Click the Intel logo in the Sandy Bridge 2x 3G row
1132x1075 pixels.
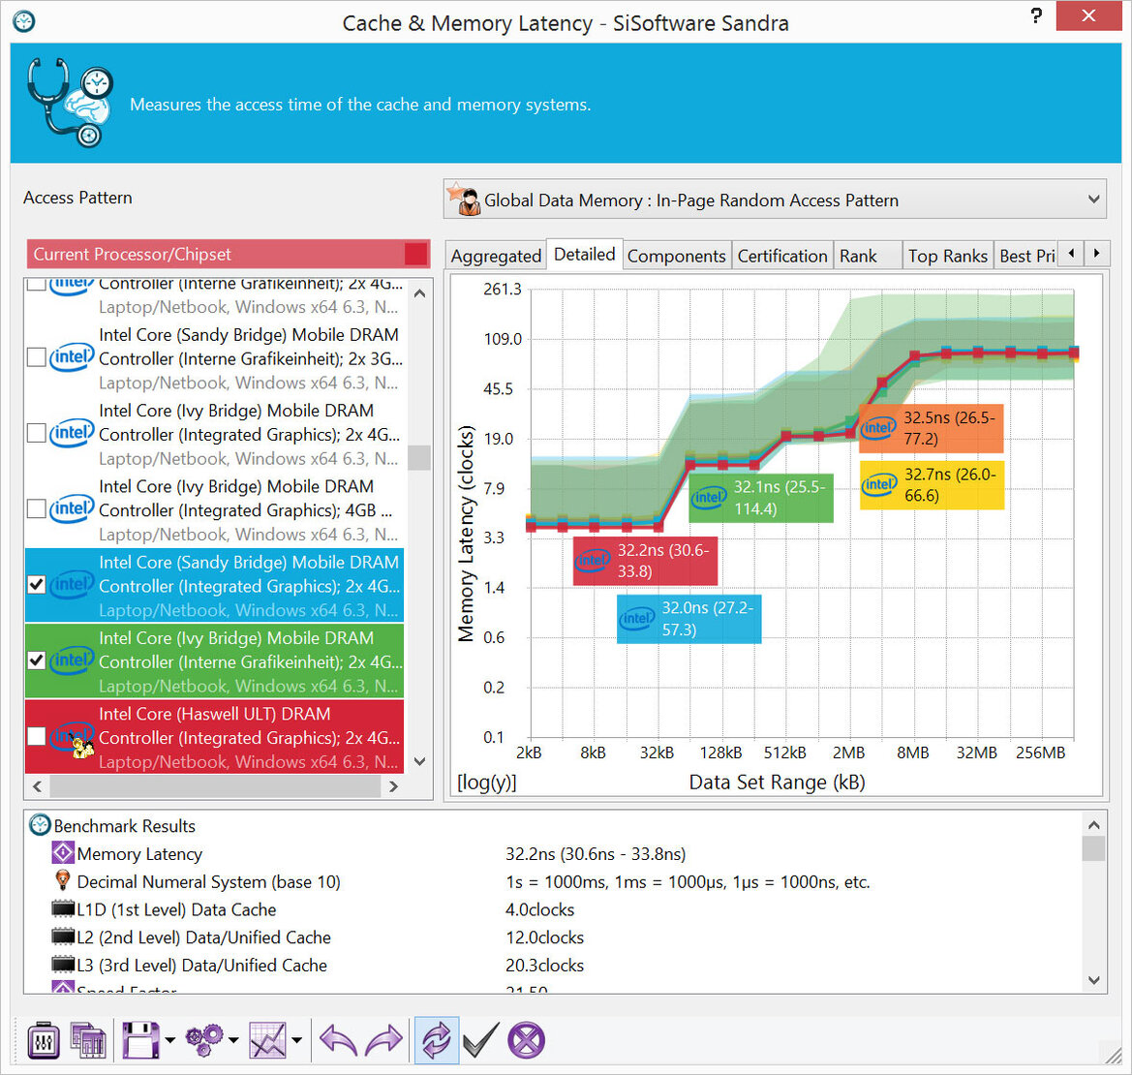pos(72,356)
